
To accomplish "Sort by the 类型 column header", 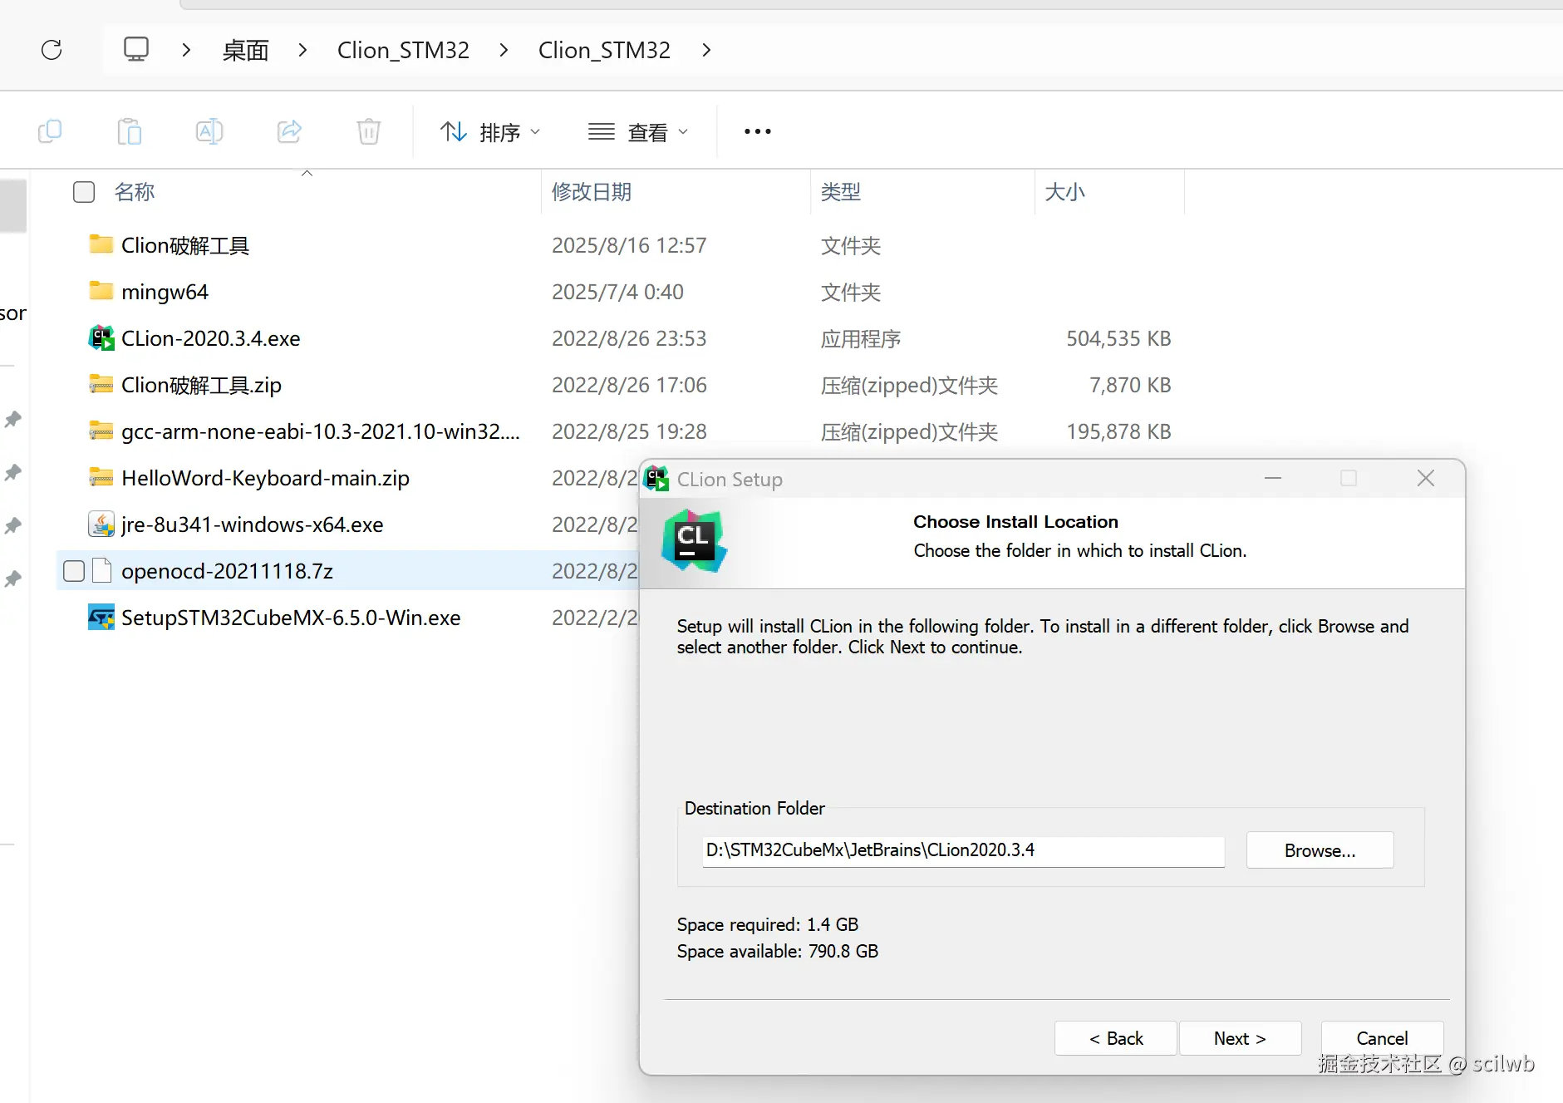I will click(x=841, y=192).
